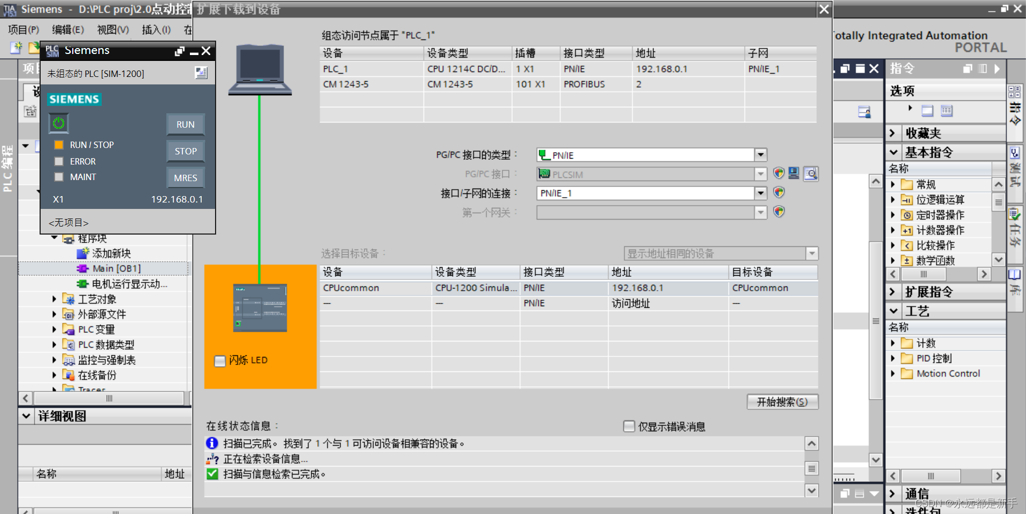The width and height of the screenshot is (1026, 514).
Task: Select PLC_1 row in configured nodes table
Action: tap(568, 69)
